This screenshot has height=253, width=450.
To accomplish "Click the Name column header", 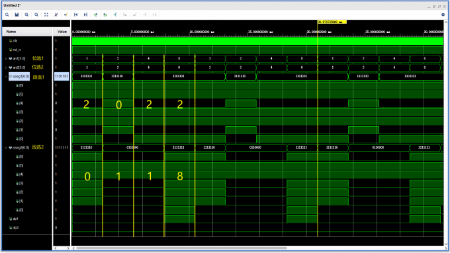I will (x=27, y=32).
